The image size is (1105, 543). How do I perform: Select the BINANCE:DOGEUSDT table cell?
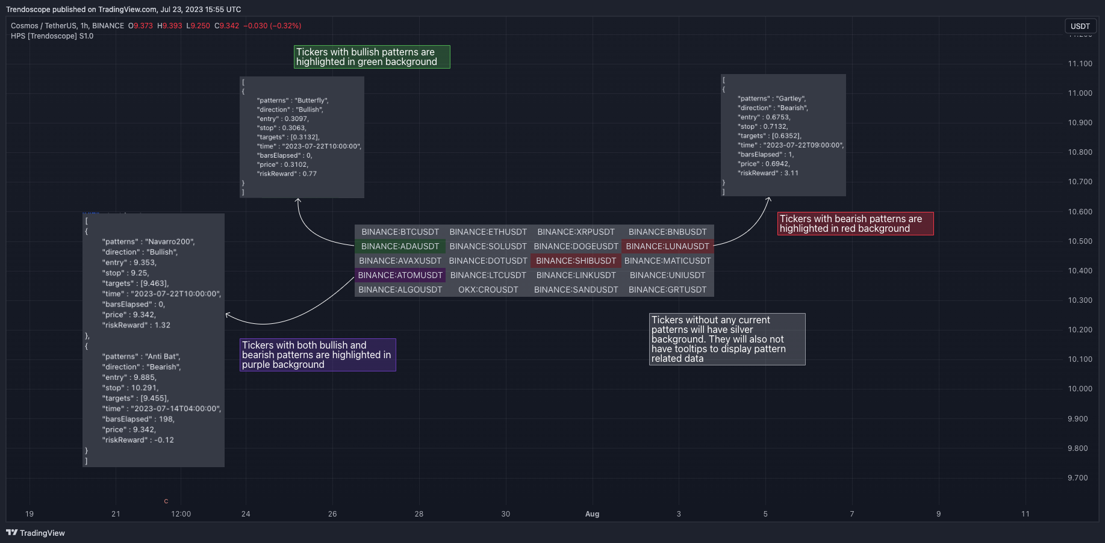pos(576,246)
